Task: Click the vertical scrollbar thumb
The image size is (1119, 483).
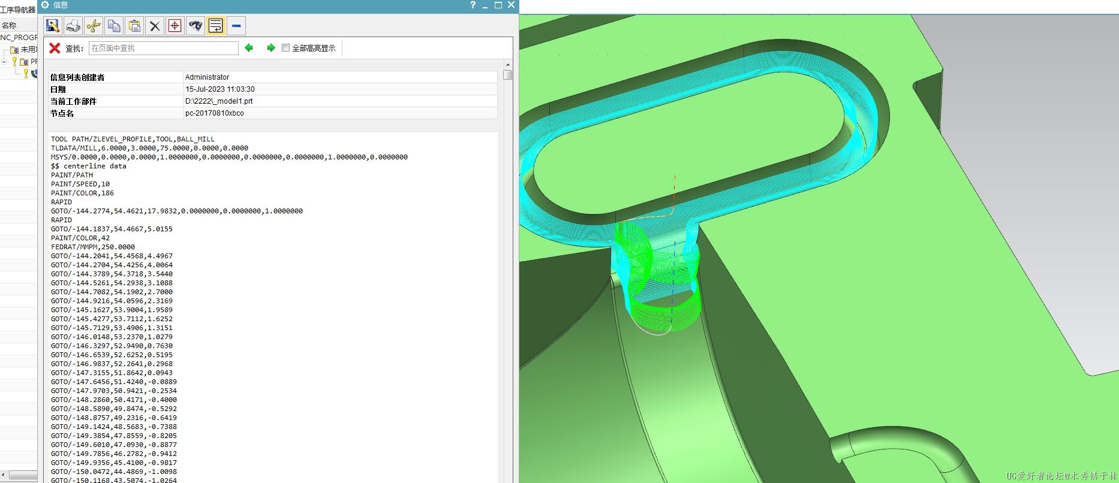Action: click(x=507, y=75)
